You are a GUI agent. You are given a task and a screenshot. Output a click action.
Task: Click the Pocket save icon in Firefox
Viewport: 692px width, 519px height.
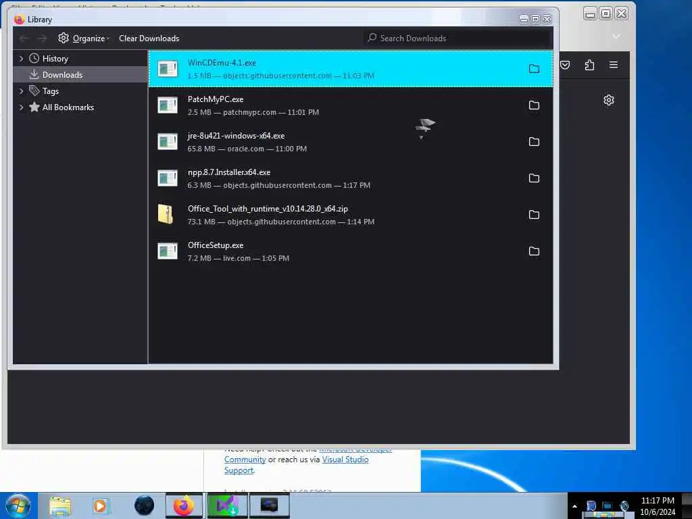[565, 66]
